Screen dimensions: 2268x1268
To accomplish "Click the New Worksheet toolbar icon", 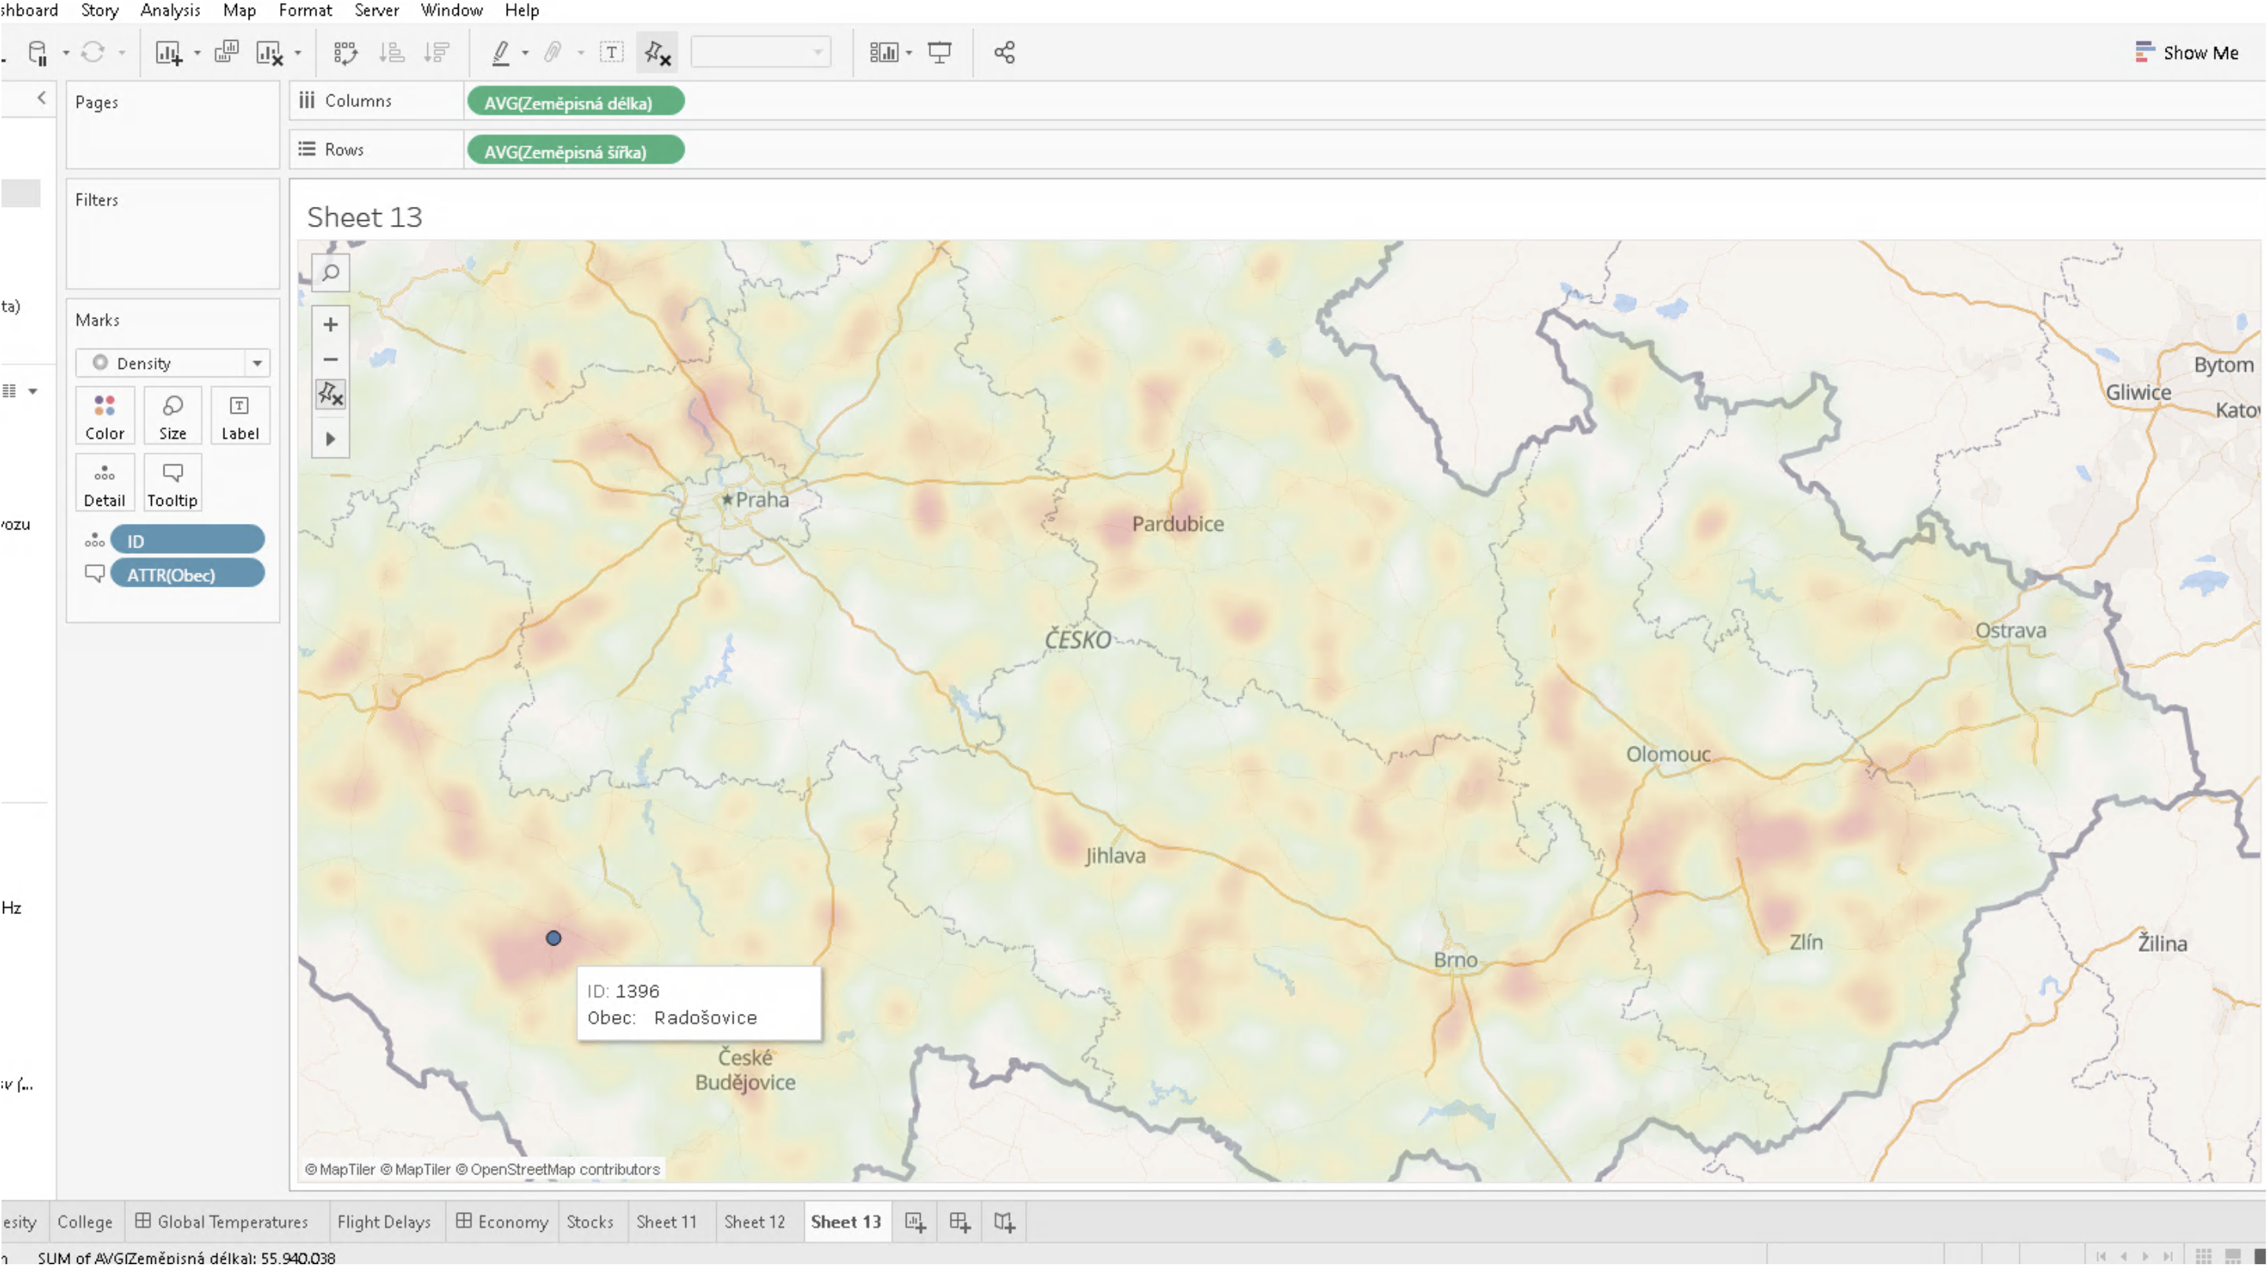I will (168, 53).
